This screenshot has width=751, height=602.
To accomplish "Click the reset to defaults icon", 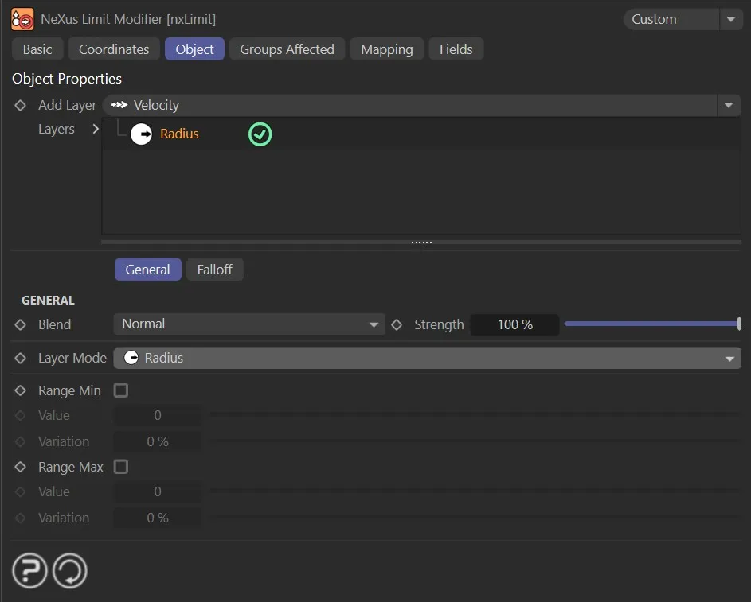I will click(70, 571).
